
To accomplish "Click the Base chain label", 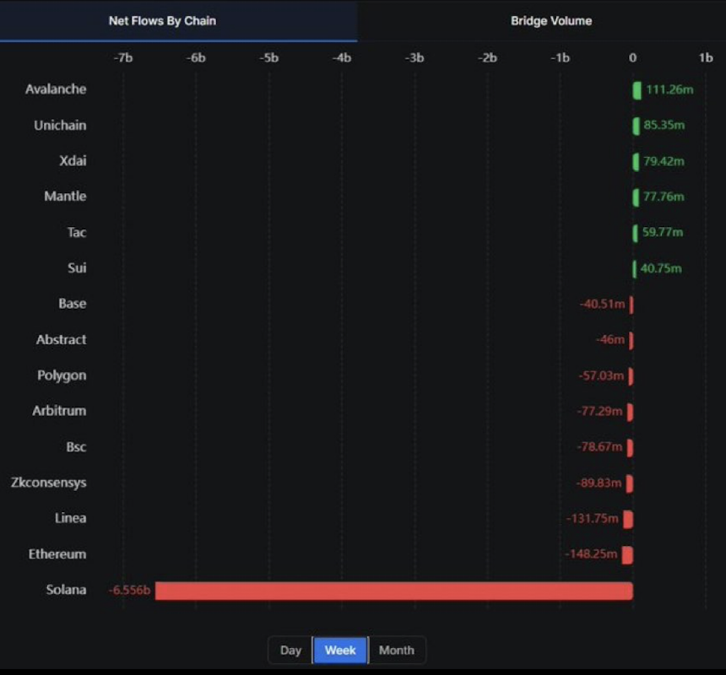I will click(73, 304).
